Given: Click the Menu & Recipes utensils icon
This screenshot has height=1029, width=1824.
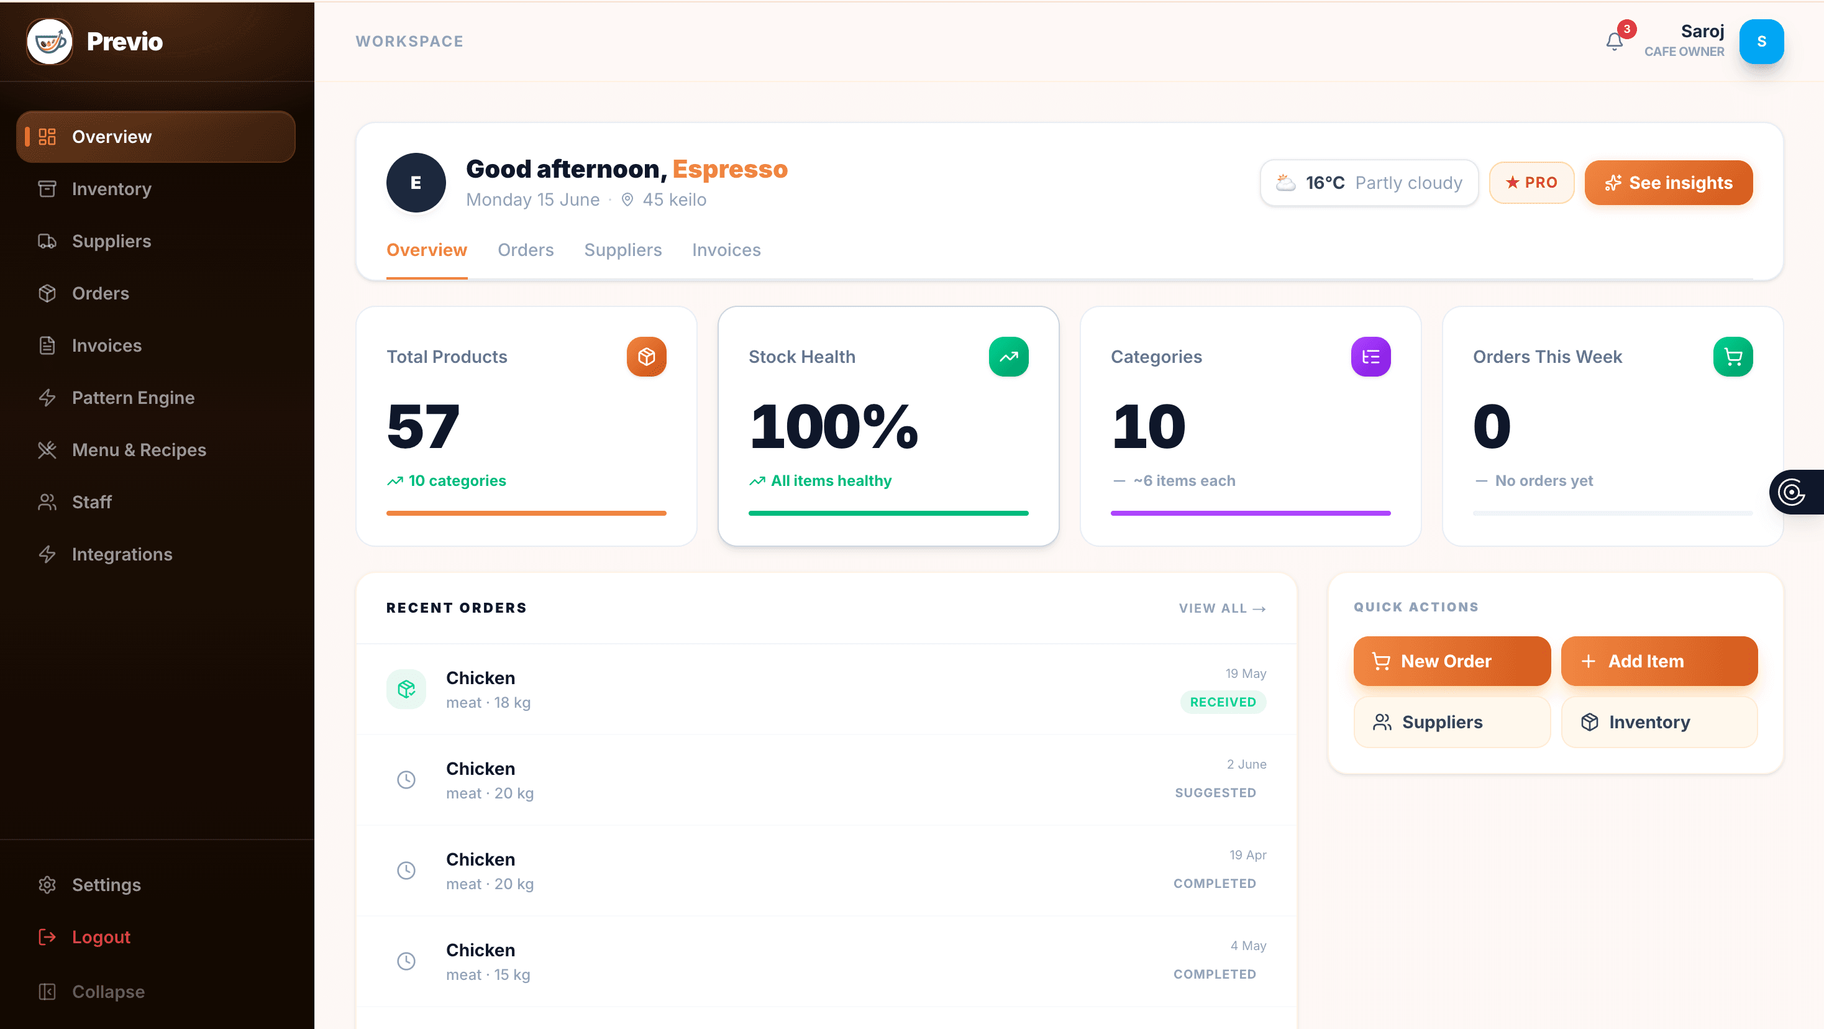Looking at the screenshot, I should pyautogui.click(x=47, y=450).
